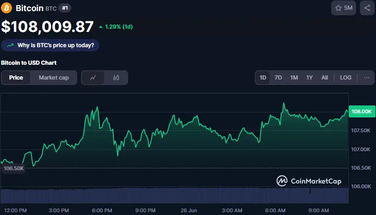The image size is (376, 215).
Task: Open the three-dot more chart options
Action: pyautogui.click(x=366, y=78)
